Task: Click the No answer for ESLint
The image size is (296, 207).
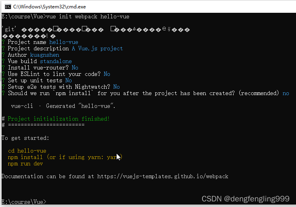Action: click(x=107, y=74)
